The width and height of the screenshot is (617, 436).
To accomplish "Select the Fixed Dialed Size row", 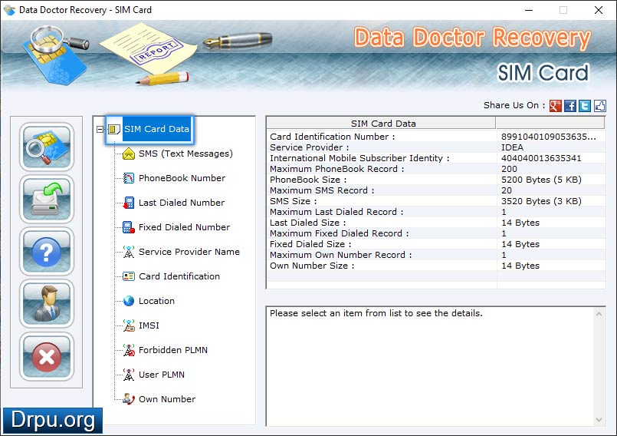I will coord(436,244).
